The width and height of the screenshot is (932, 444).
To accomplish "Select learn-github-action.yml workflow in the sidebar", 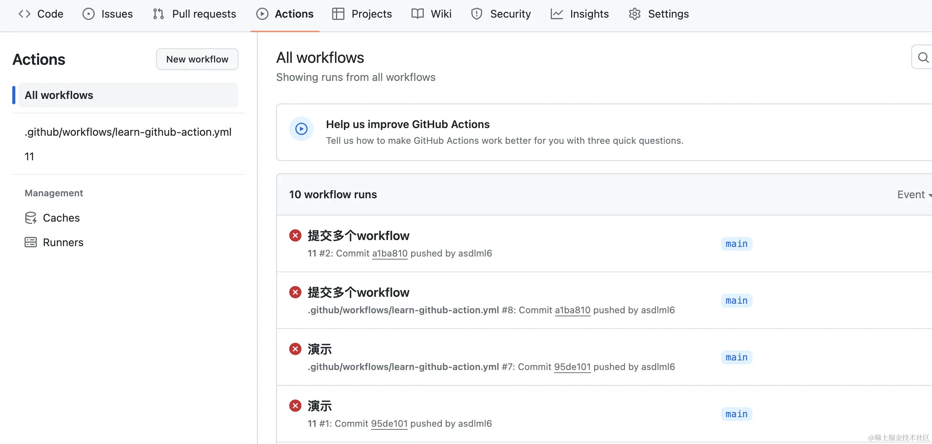I will [128, 132].
